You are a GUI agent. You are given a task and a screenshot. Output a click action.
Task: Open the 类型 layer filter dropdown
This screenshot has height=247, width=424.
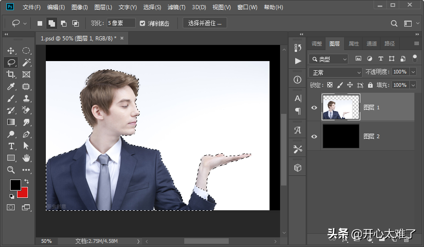pyautogui.click(x=328, y=59)
